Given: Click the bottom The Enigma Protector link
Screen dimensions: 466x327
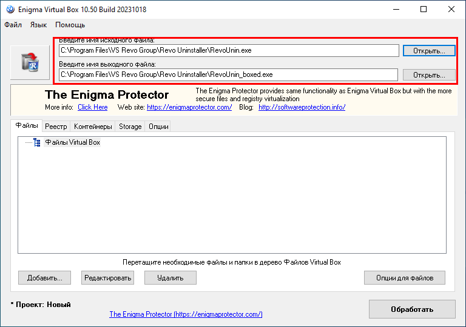Looking at the screenshot, I should coord(186,314).
